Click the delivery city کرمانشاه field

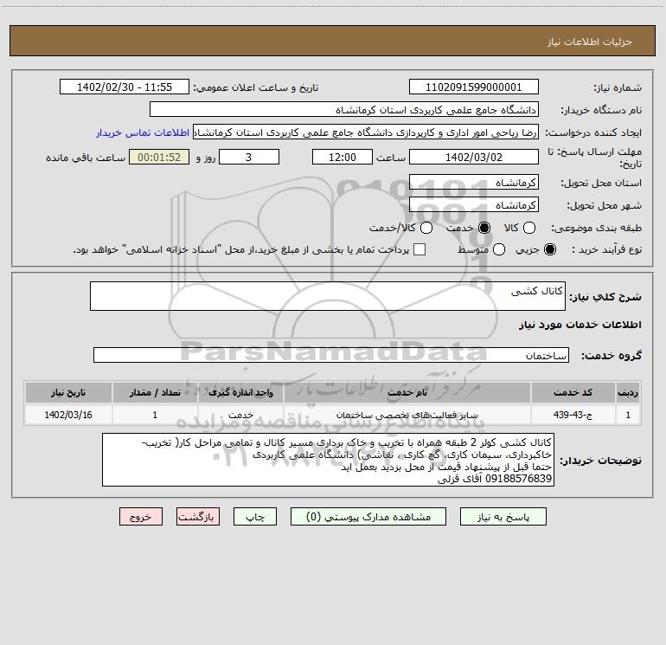pyautogui.click(x=474, y=205)
